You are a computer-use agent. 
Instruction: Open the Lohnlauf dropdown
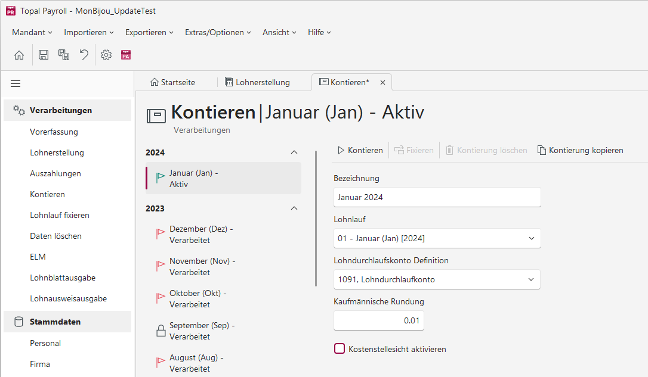click(437, 238)
